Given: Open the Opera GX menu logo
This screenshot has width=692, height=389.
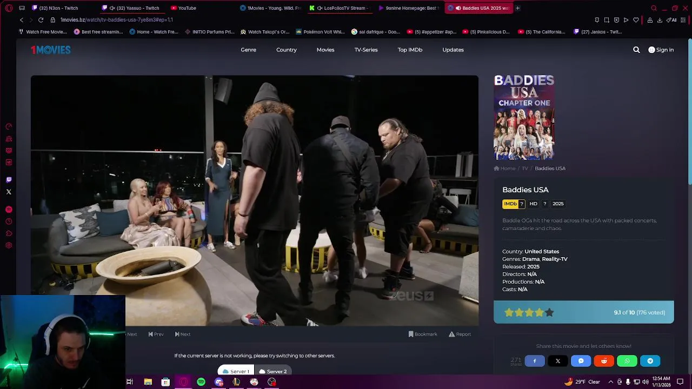Looking at the screenshot, I should pyautogui.click(x=9, y=8).
